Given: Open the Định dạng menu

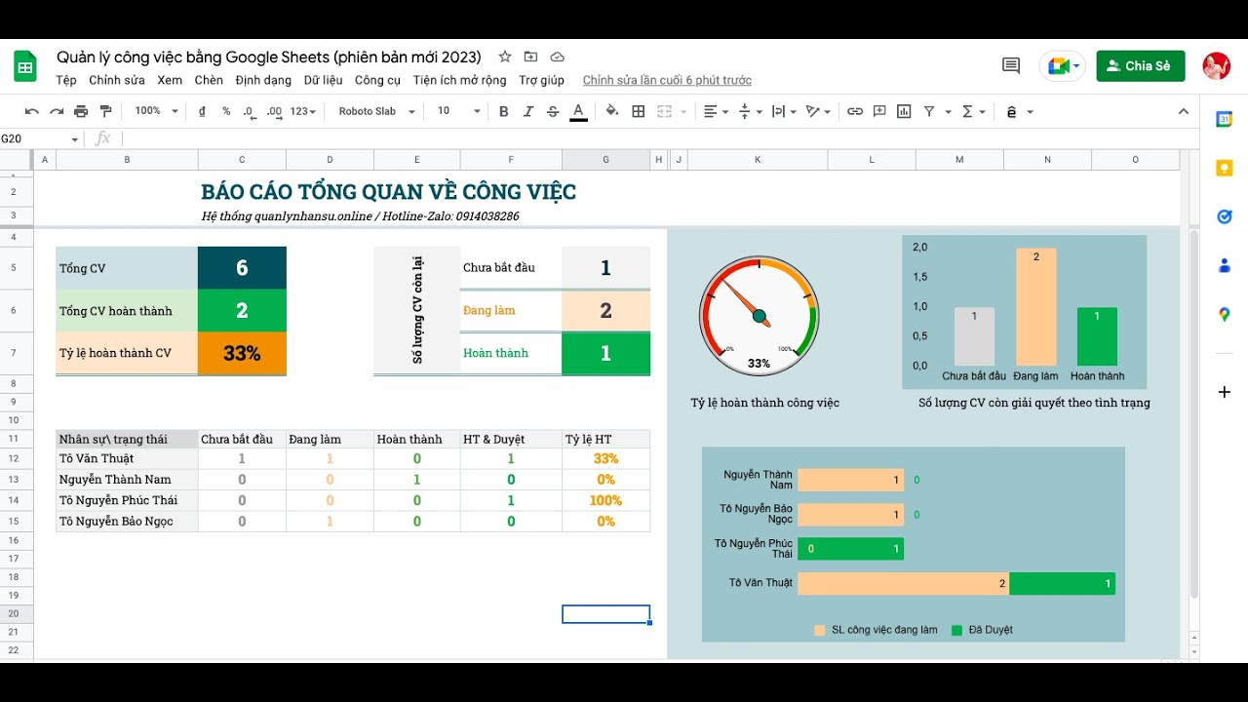Looking at the screenshot, I should (x=263, y=80).
